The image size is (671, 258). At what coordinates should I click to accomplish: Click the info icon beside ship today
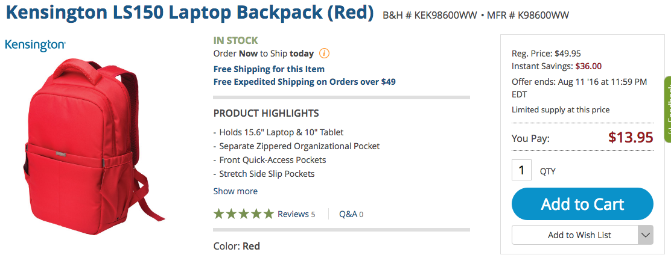tap(324, 53)
